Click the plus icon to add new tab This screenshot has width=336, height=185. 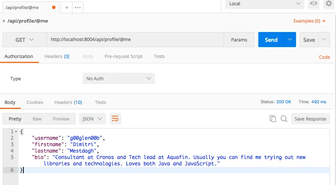click(67, 8)
